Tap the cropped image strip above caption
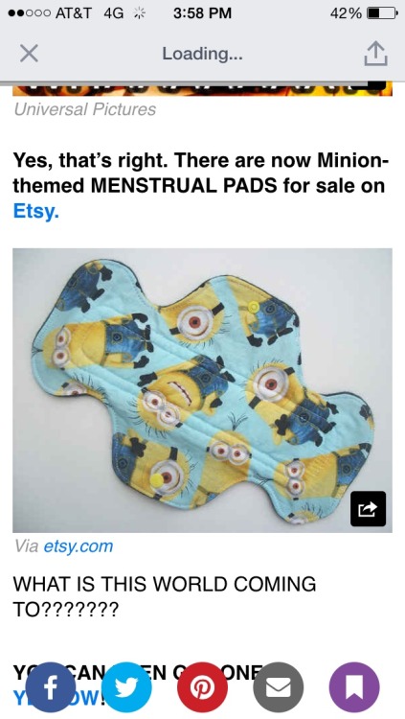Screen dimensions: 405x719 pyautogui.click(x=202, y=88)
